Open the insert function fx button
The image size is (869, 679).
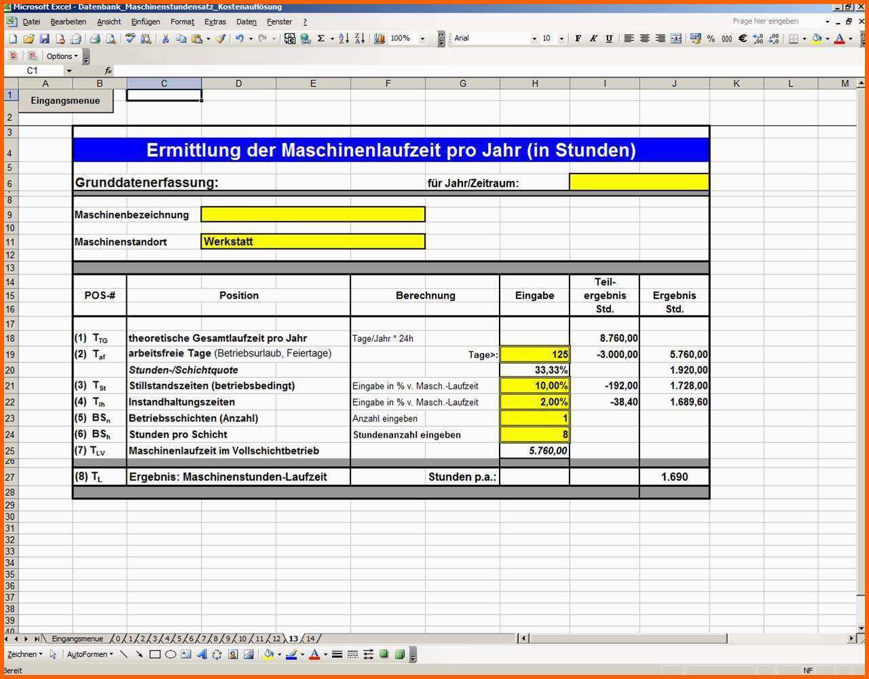pos(108,71)
